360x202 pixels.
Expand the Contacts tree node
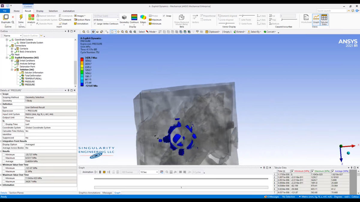coord(12,49)
